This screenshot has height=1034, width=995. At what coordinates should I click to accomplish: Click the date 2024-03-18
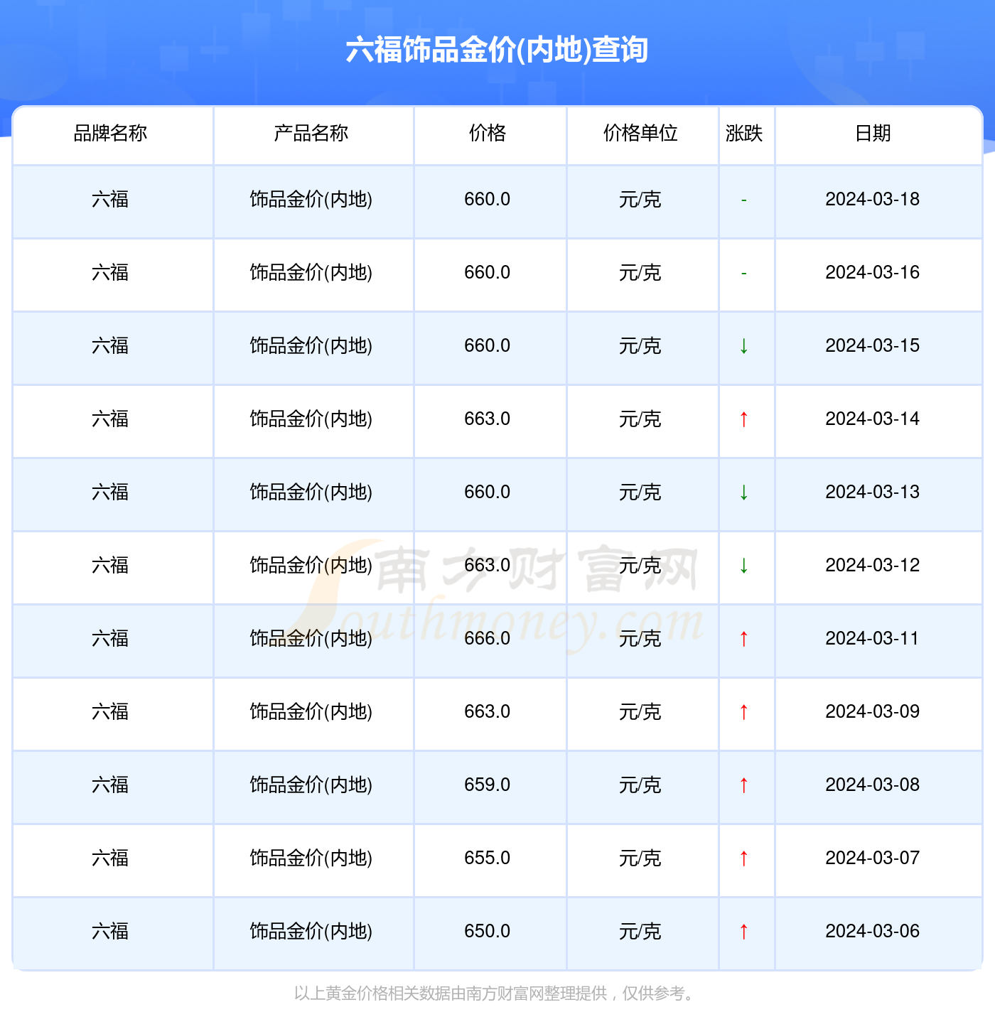(x=873, y=199)
